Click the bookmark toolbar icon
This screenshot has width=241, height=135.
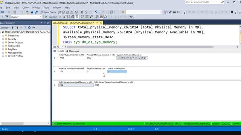coord(232,12)
